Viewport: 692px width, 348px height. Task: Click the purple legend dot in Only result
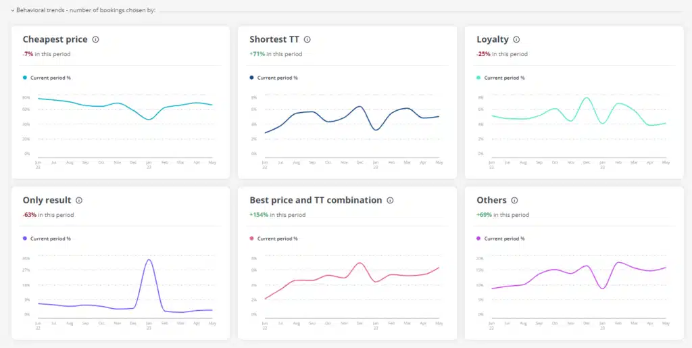click(x=25, y=239)
